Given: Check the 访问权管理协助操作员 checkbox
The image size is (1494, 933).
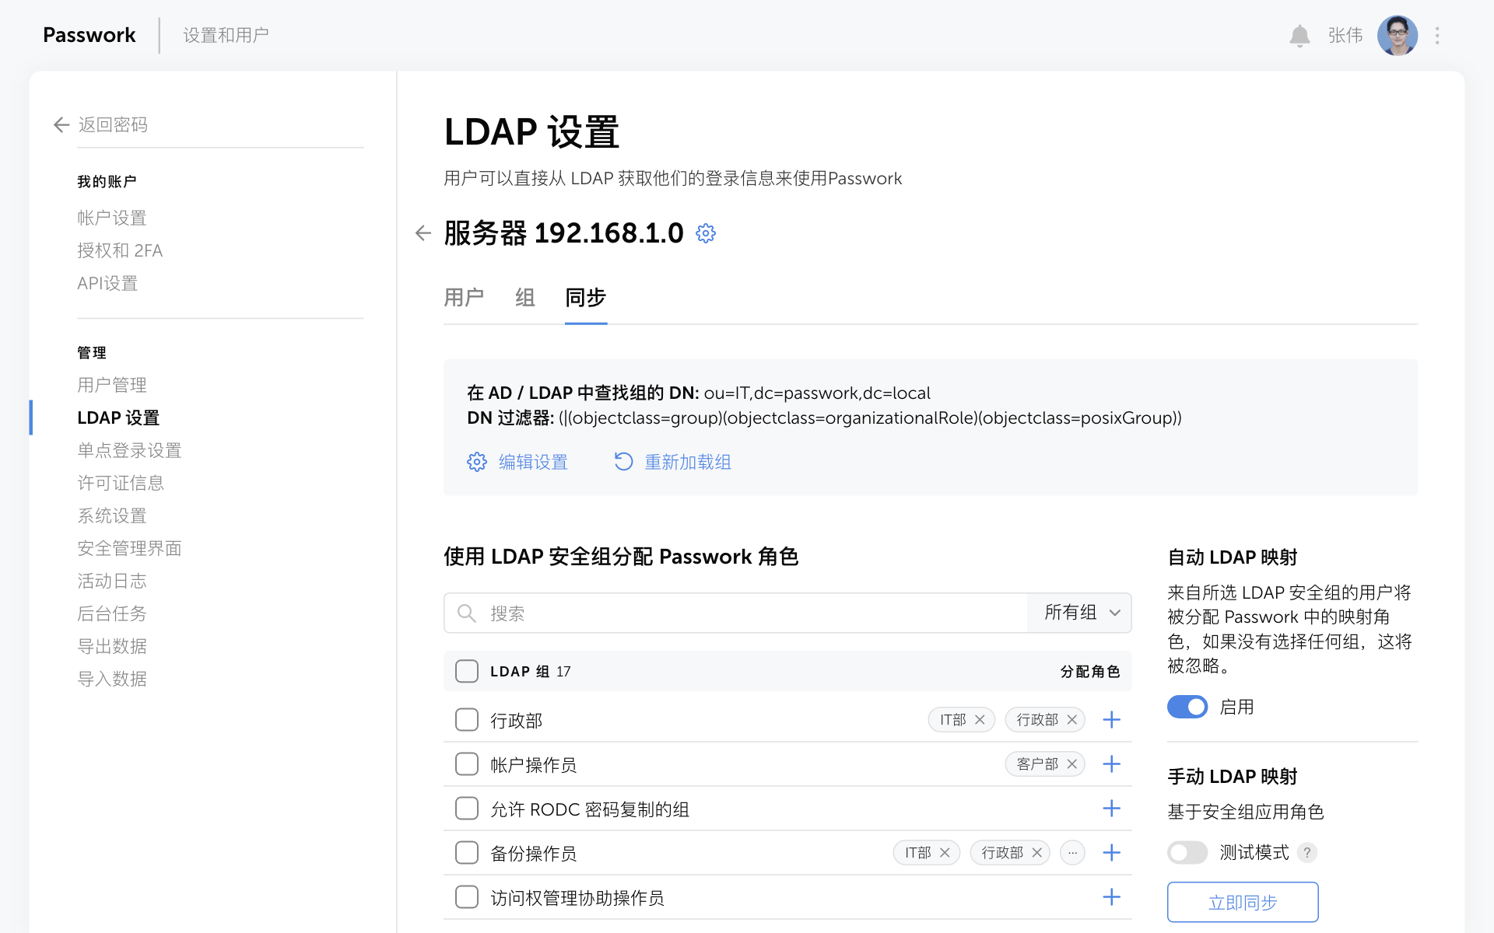Looking at the screenshot, I should 467,897.
